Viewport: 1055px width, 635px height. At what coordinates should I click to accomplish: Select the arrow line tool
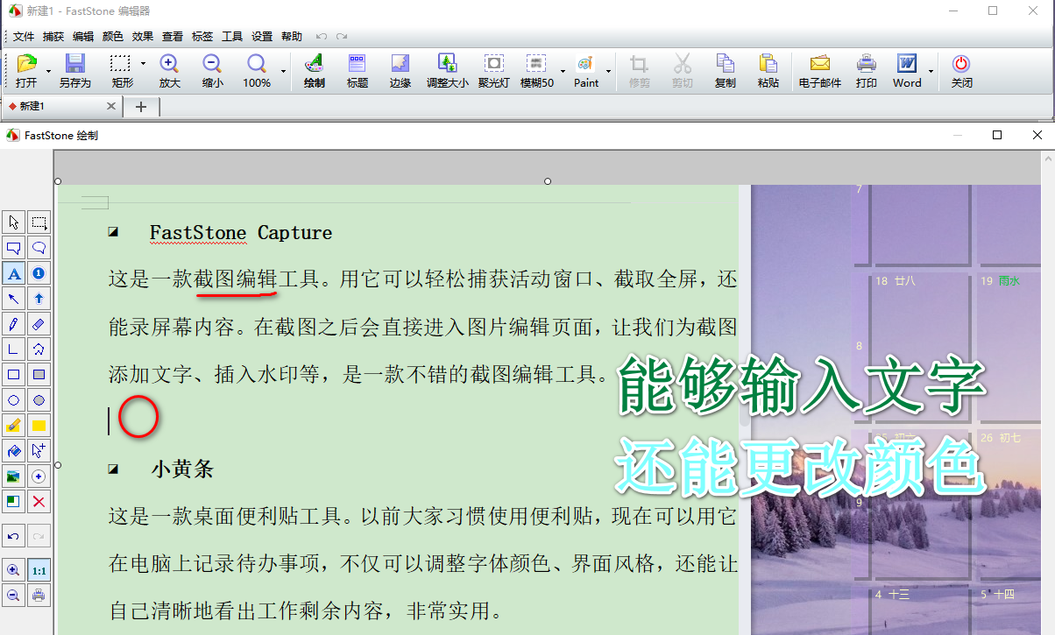(13, 299)
